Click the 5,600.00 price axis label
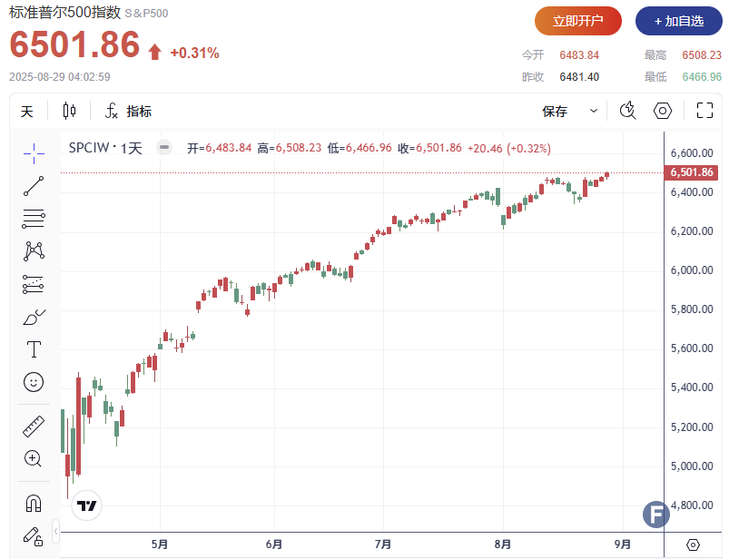 (692, 348)
